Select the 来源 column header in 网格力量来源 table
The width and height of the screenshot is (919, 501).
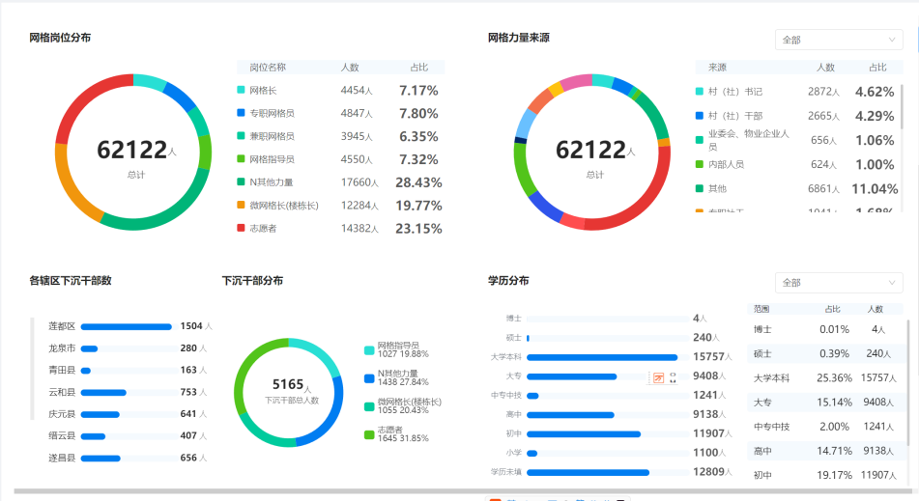coord(717,68)
